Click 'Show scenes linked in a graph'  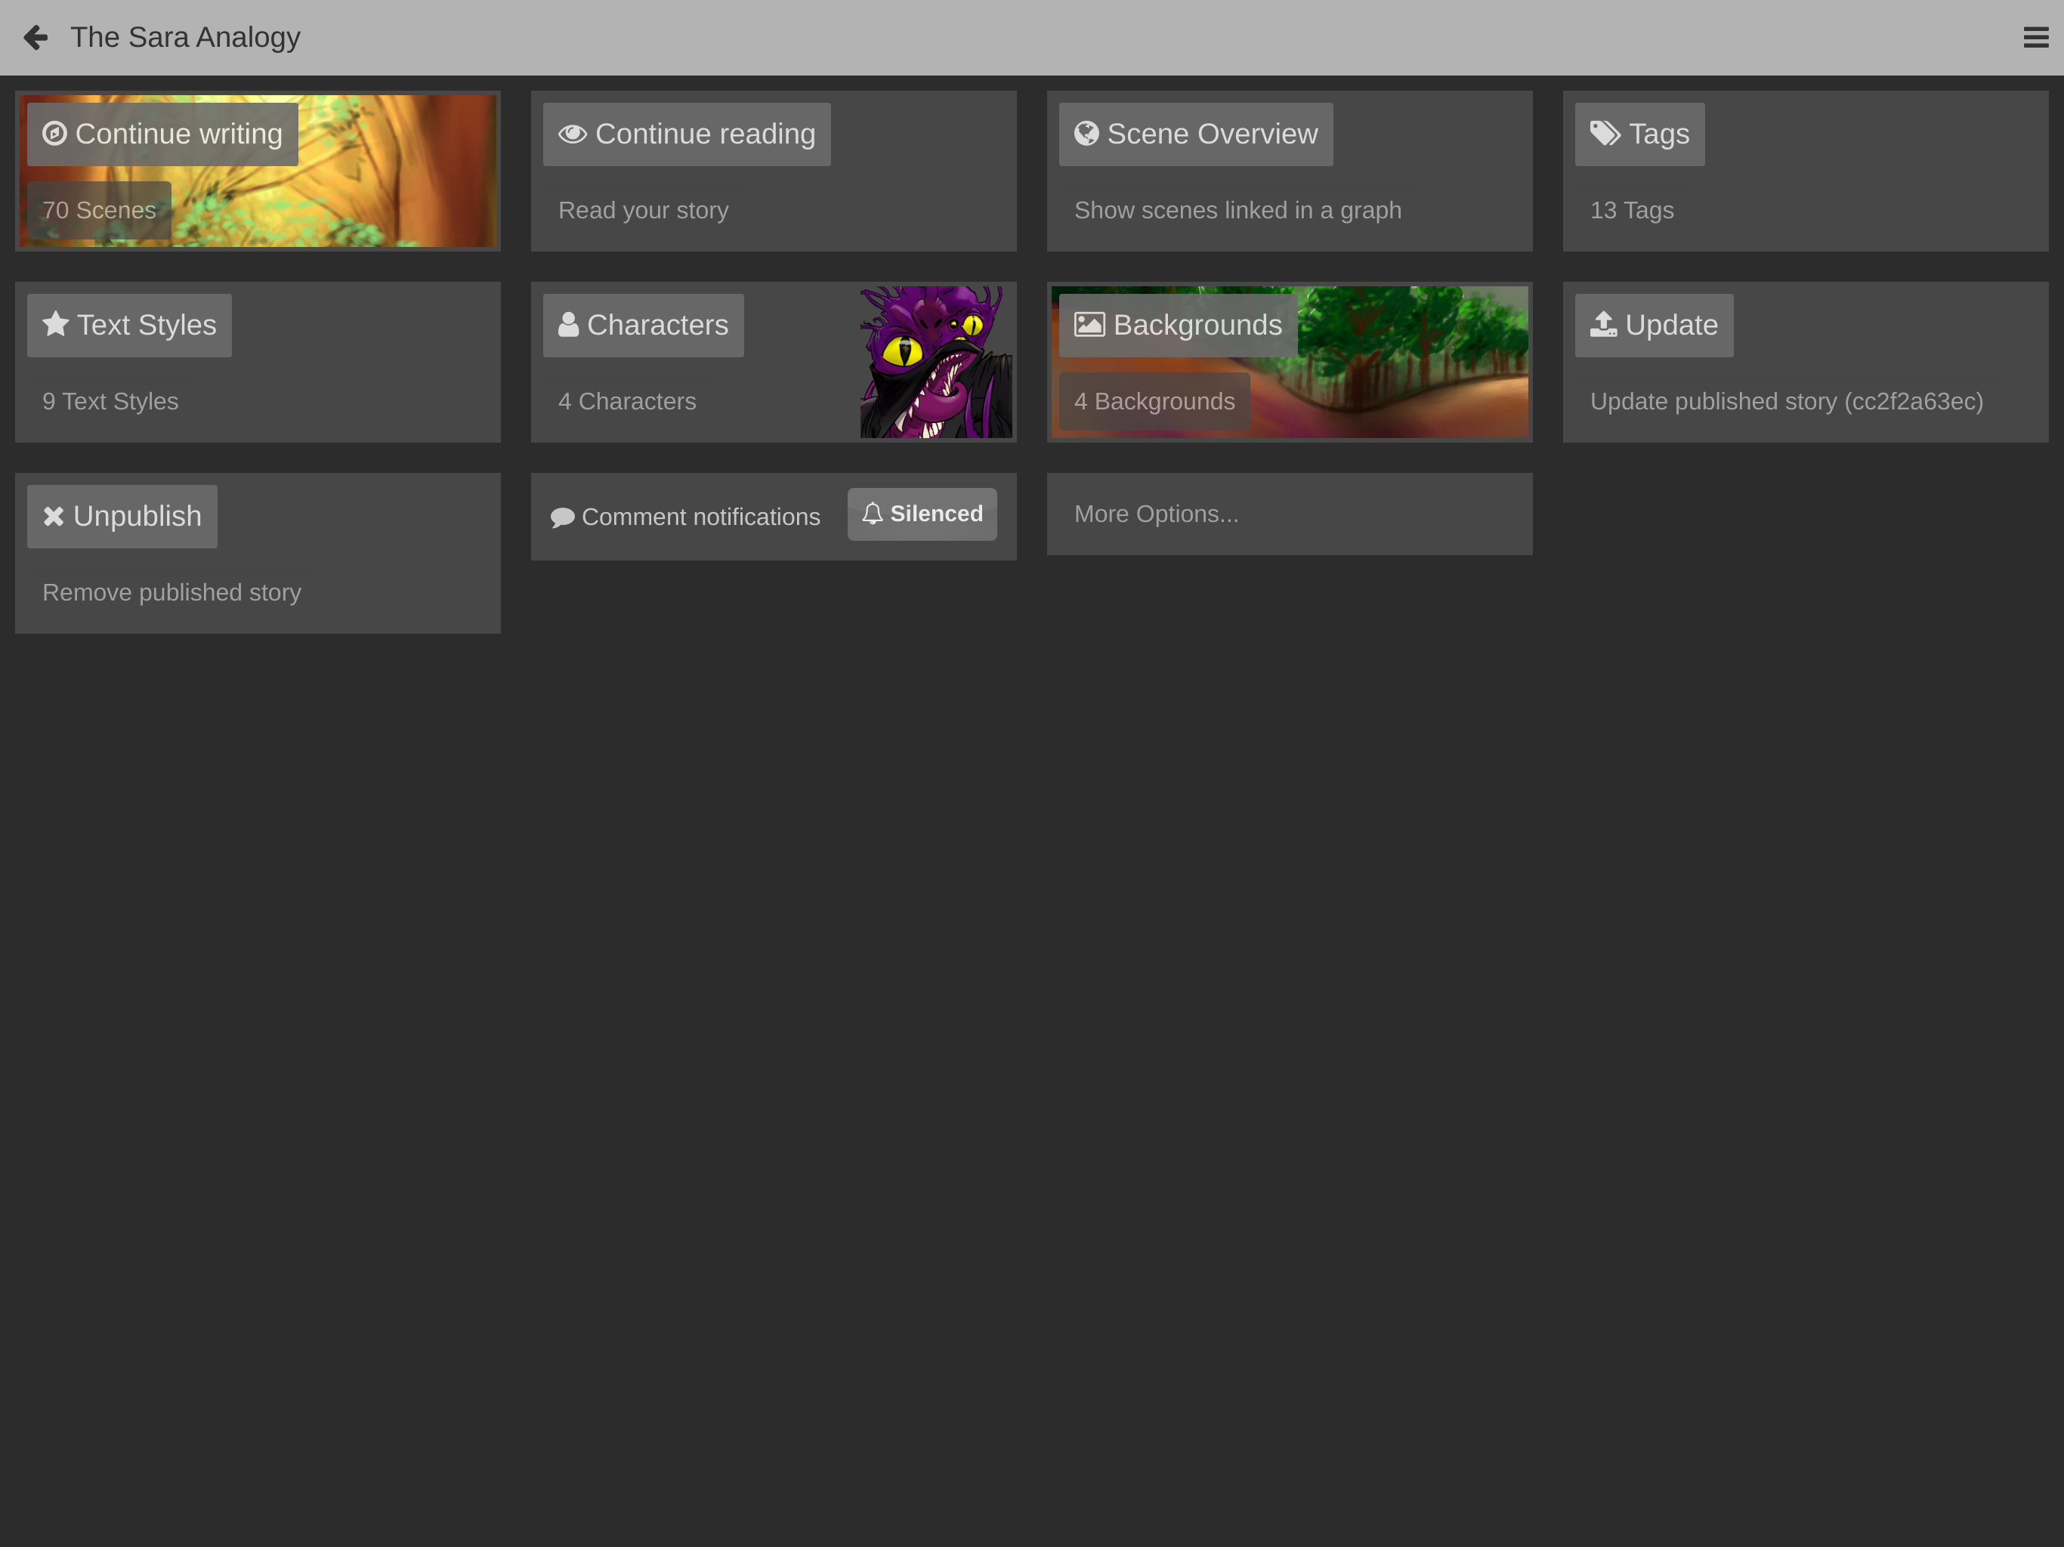[1237, 211]
